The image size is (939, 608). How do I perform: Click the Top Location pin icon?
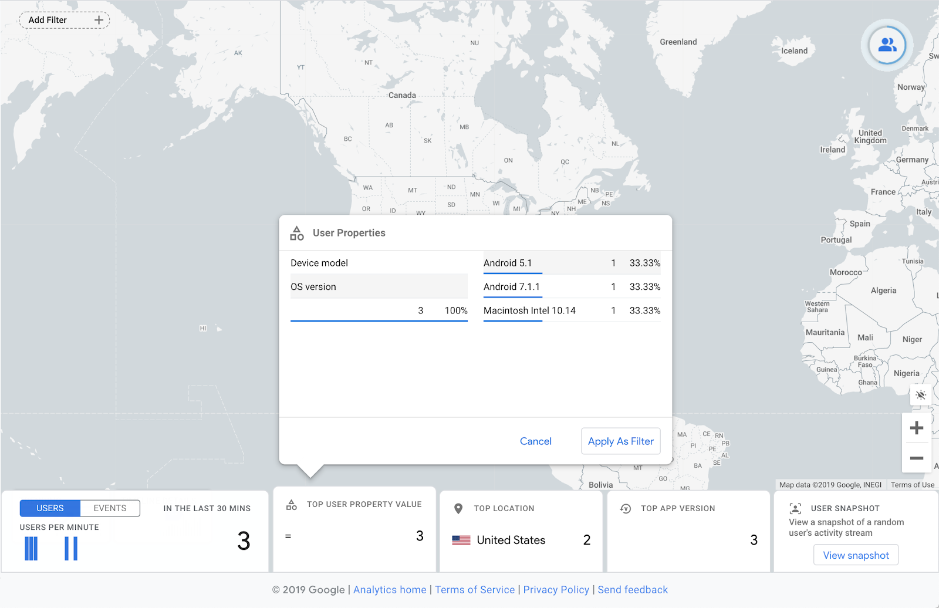point(458,508)
